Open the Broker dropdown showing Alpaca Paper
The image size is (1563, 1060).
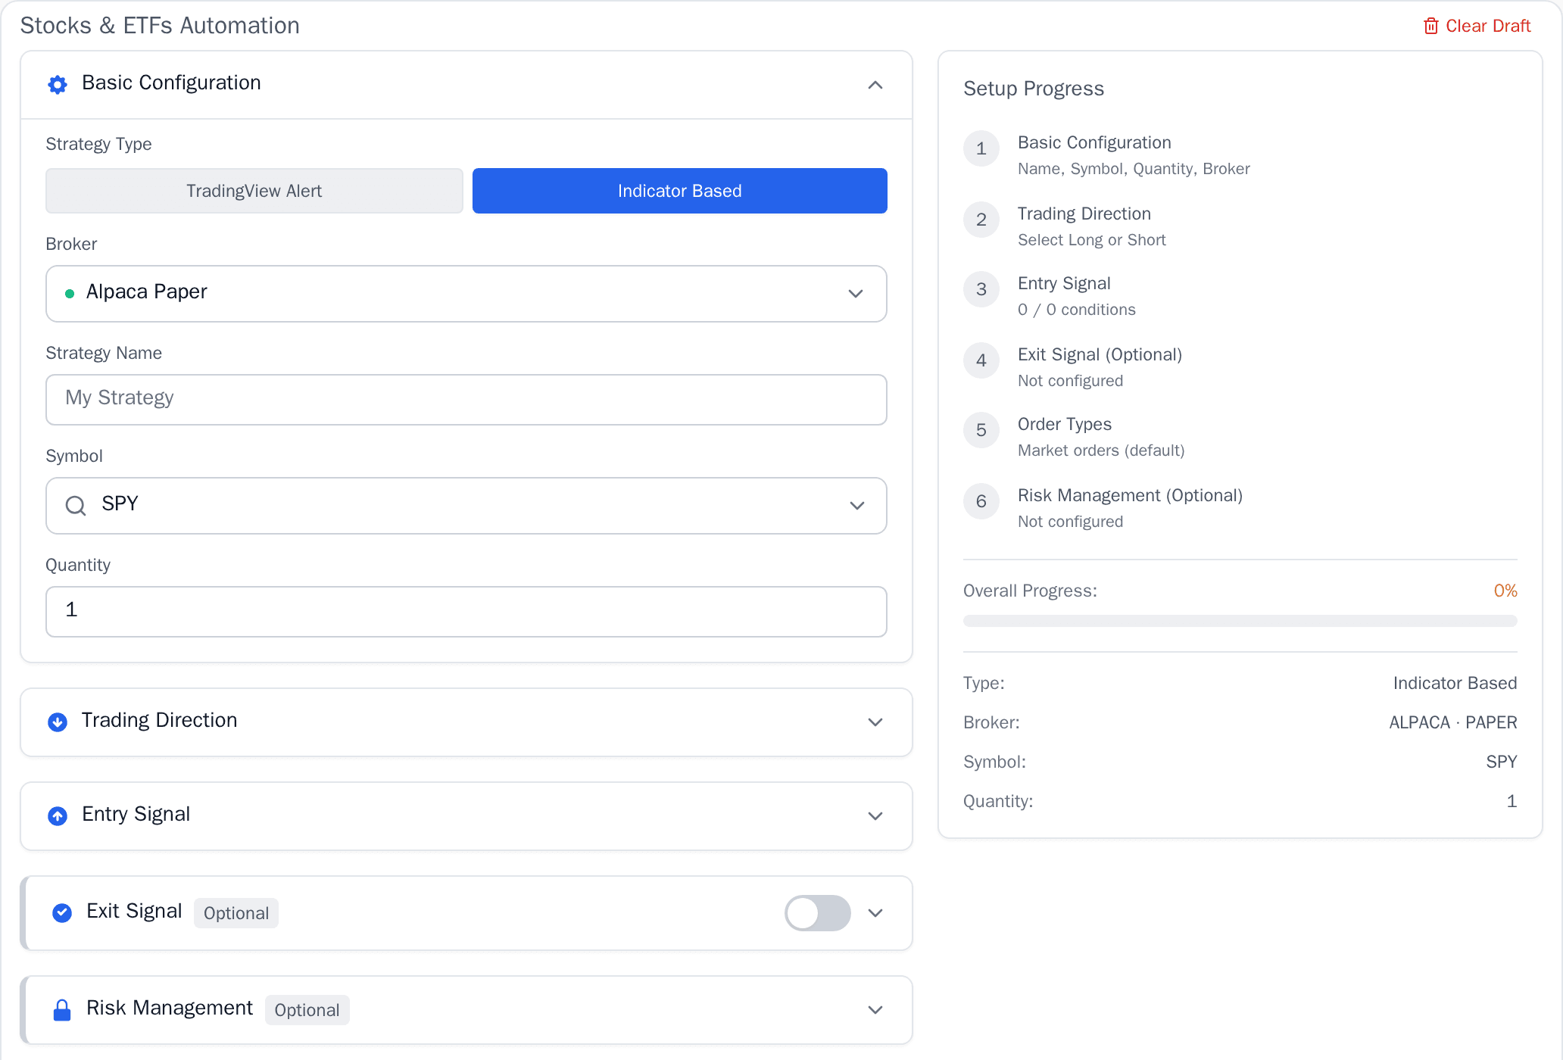(466, 294)
